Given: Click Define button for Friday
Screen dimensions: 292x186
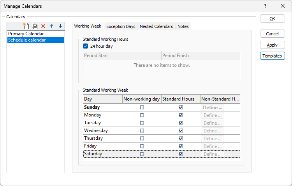Looking at the screenshot, I should click(x=213, y=146).
